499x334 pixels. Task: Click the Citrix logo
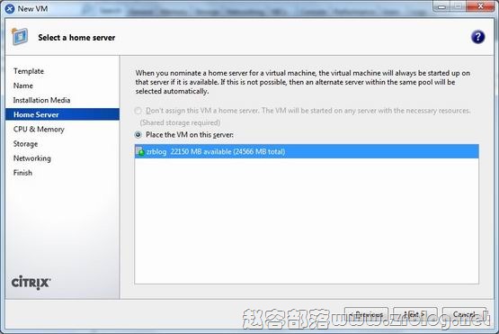click(x=31, y=283)
